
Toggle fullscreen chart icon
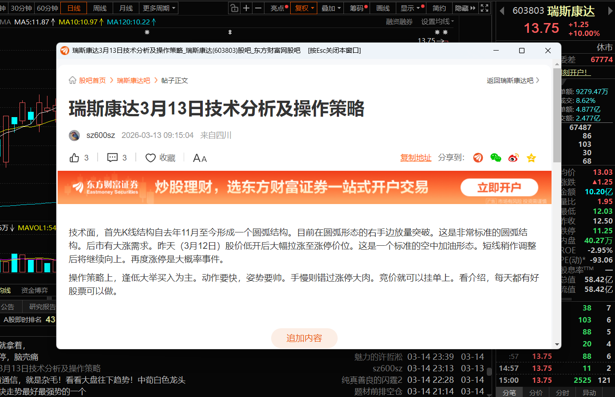485,8
